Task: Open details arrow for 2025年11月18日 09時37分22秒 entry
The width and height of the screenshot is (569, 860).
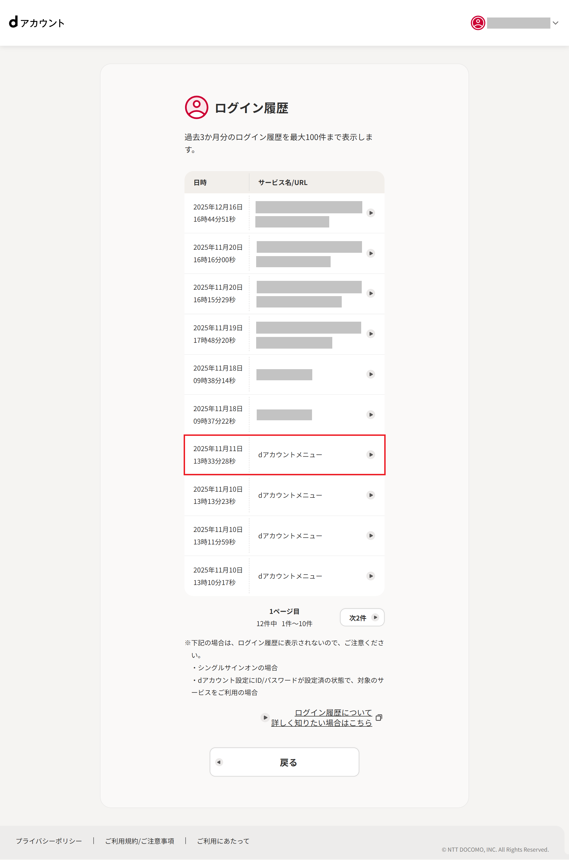Action: coord(371,415)
